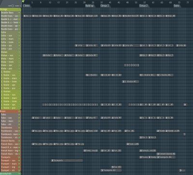Viewport: 193px width, 175px height.
Task: Click the pattern icon of French horns #6 clip
Action: click(x=158, y=154)
